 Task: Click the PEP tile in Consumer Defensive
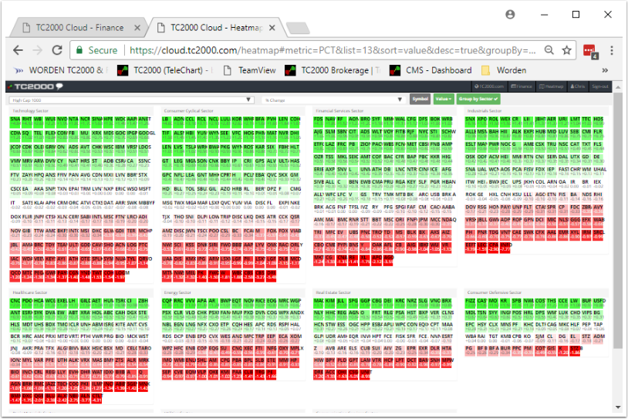586,327
